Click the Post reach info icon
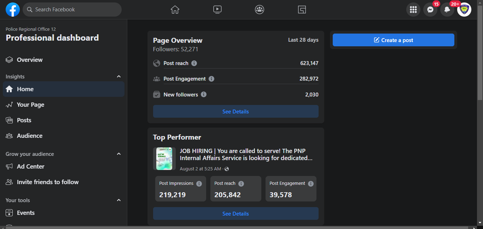Viewport: 483px width, 229px height. (194, 63)
